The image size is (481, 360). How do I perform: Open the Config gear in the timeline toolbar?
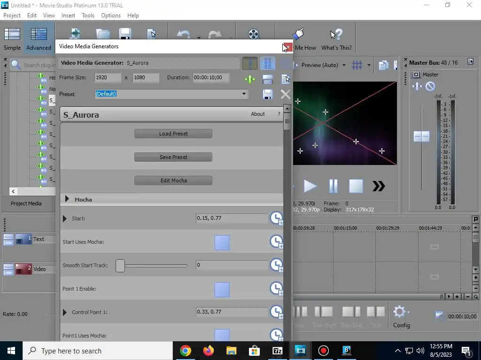coord(400,312)
